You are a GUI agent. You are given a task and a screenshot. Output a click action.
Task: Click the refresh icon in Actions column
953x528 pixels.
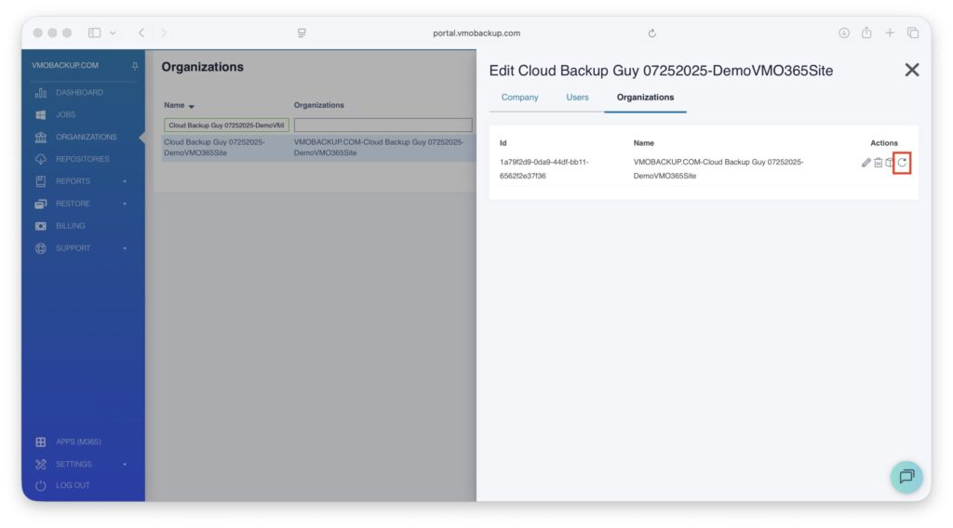point(902,163)
